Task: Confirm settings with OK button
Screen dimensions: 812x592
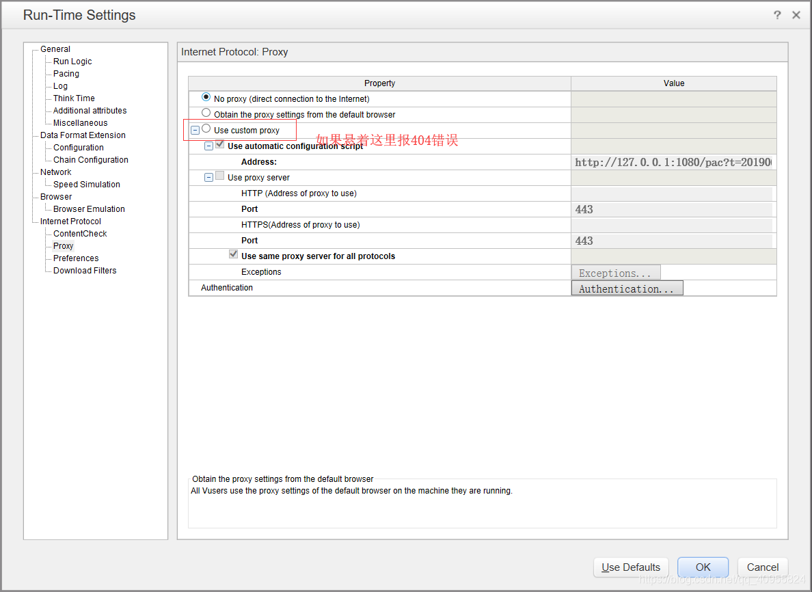Action: 703,567
